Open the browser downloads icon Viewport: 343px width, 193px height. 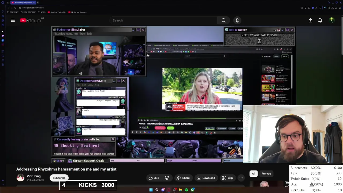[336, 8]
